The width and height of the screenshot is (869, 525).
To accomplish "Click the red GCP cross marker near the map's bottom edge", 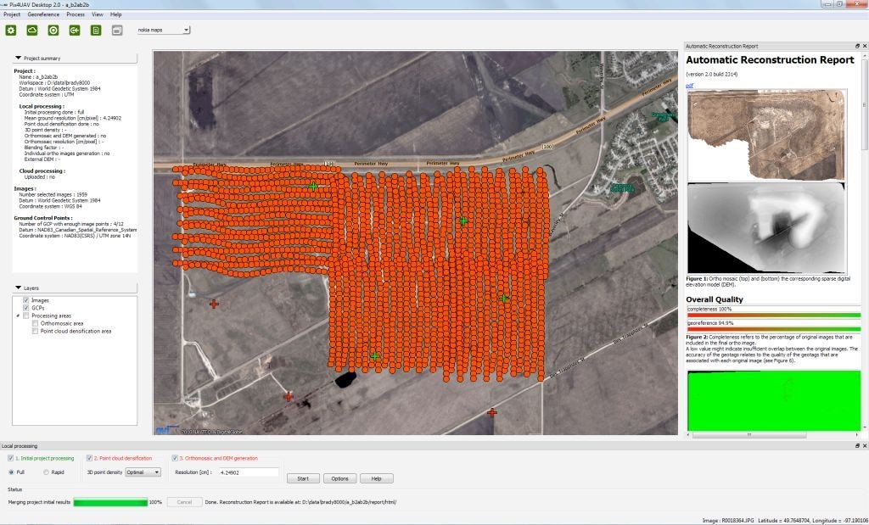I will point(492,413).
